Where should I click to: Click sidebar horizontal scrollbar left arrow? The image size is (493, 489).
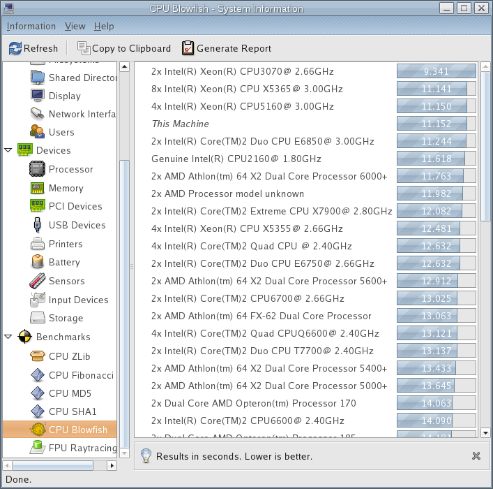(7, 465)
